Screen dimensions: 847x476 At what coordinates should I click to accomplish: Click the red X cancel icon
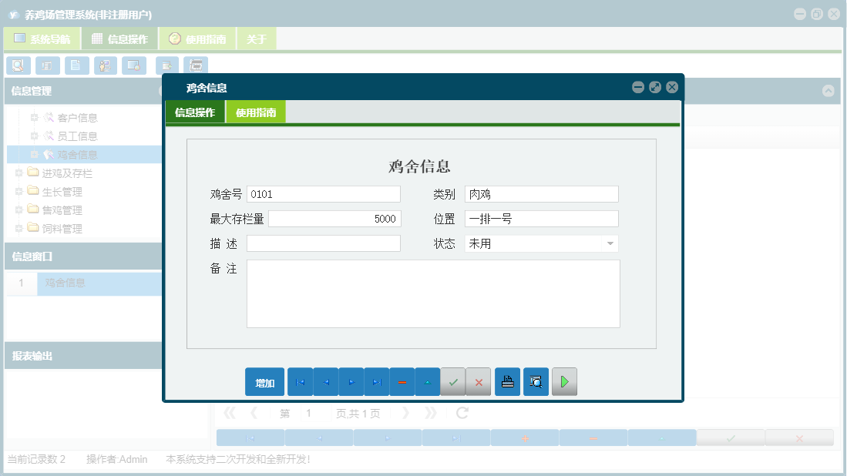pyautogui.click(x=479, y=381)
